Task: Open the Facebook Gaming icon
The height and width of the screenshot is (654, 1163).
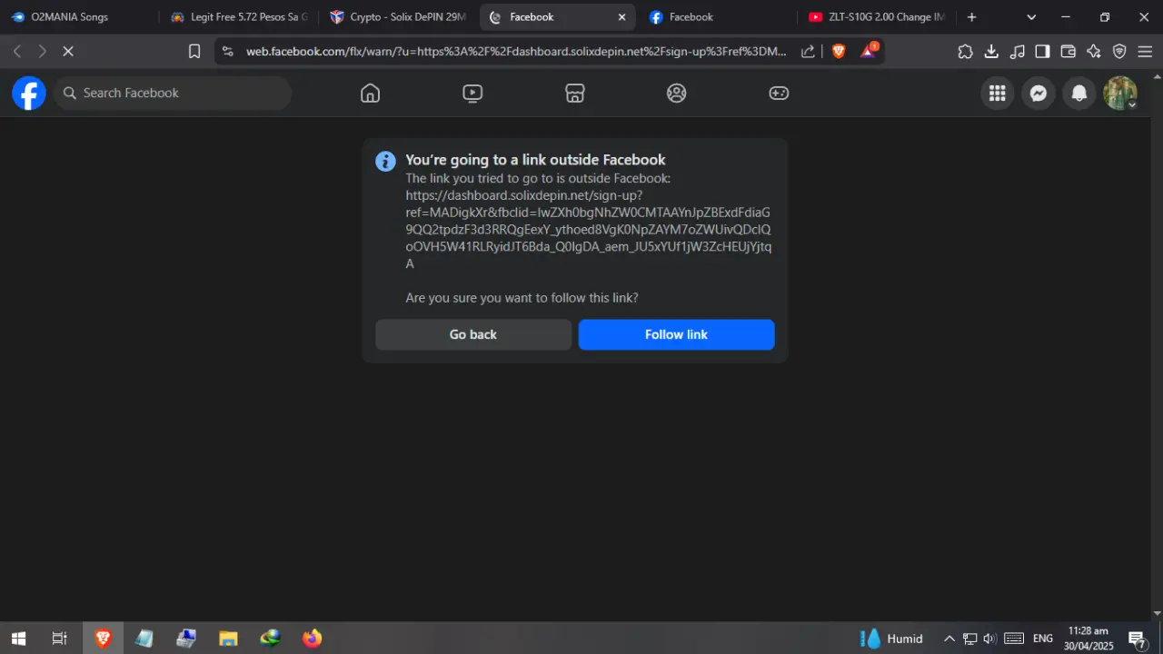Action: pyautogui.click(x=779, y=93)
